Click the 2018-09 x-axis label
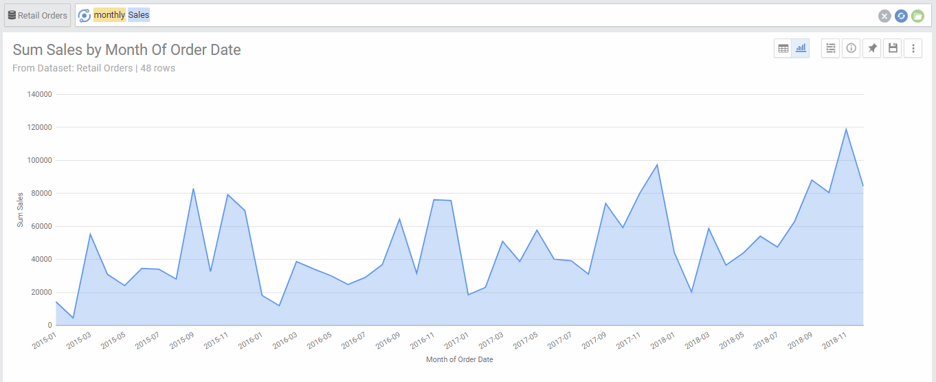936x382 pixels. tap(800, 340)
